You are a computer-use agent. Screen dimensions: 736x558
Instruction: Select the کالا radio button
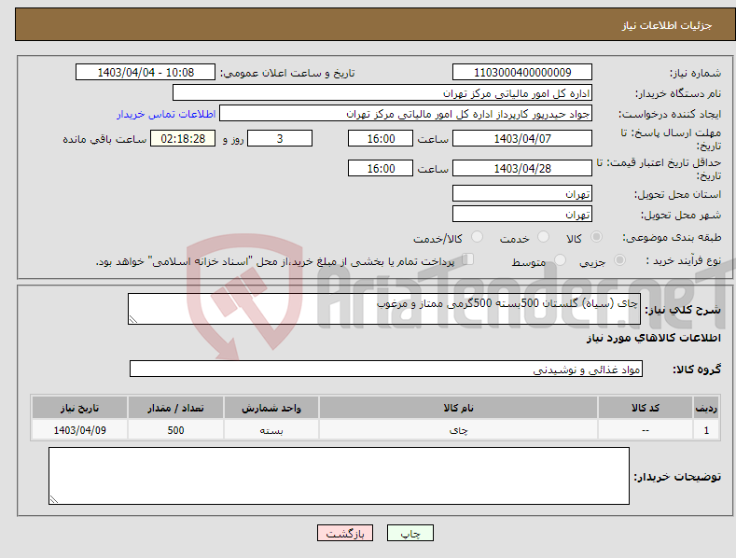tap(596, 237)
